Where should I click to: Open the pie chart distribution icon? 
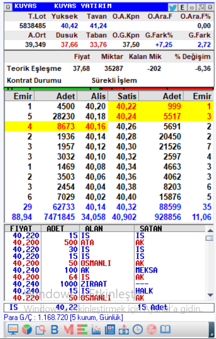click(x=27, y=329)
